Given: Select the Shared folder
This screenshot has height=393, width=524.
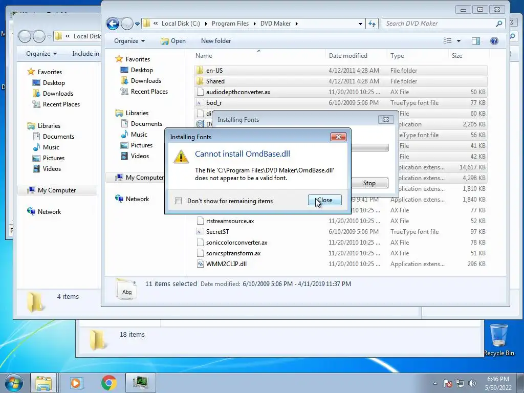Looking at the screenshot, I should (x=340, y=81).
